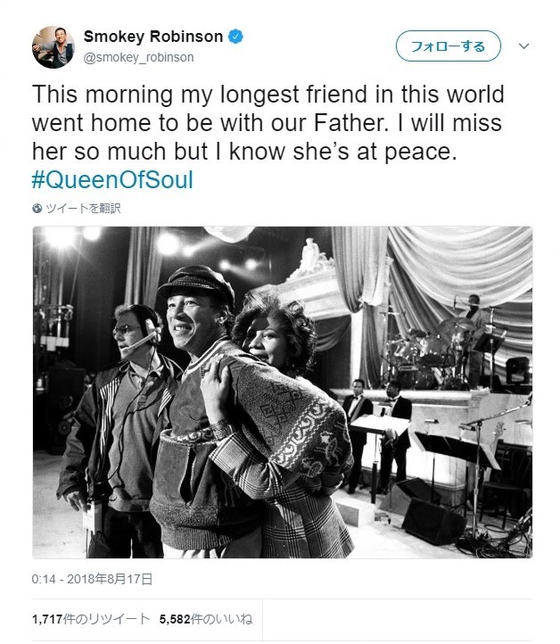Open the #QueenOfSoul hashtag
Viewport: 560px width, 644px height.
tap(111, 179)
